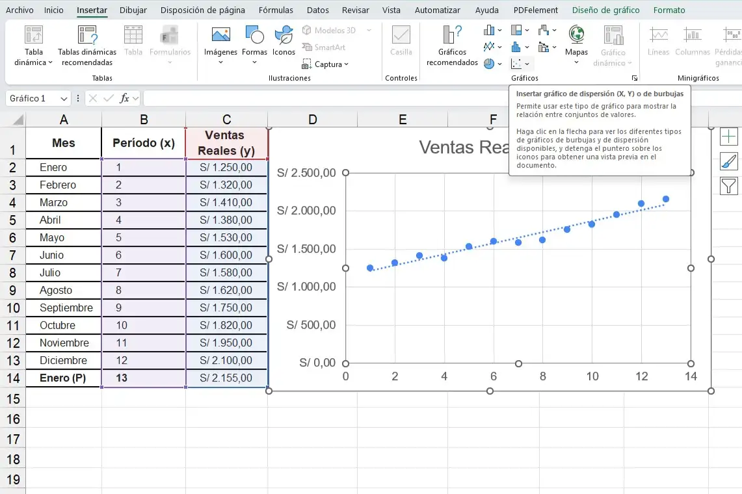Click Gráficos recomendados button

click(452, 45)
